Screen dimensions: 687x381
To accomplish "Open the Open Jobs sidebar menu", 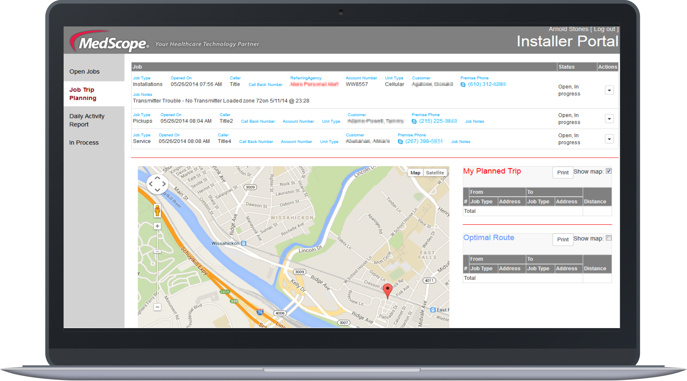I will [84, 71].
